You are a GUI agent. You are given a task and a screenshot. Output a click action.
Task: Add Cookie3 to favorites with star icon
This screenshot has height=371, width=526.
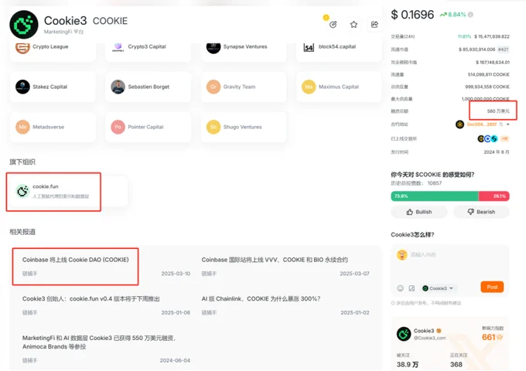(x=354, y=25)
